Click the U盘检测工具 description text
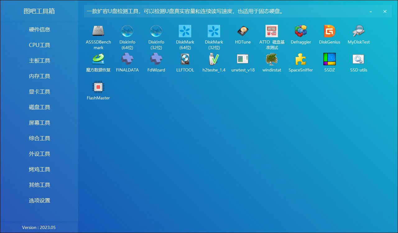The image size is (398, 233). 185,11
